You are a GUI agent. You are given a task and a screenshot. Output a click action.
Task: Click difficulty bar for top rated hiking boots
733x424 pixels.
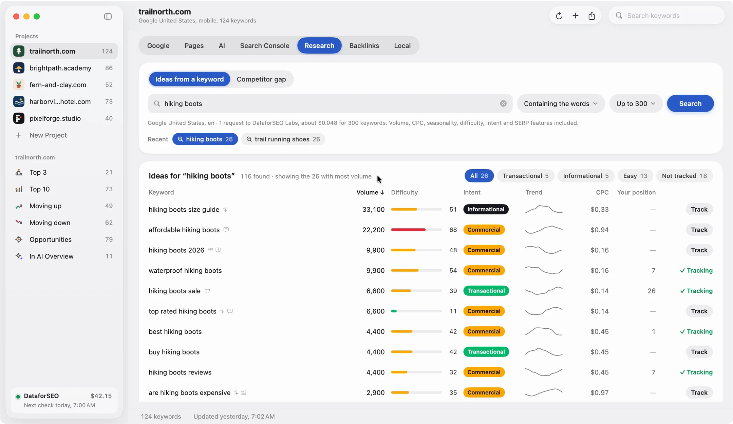pyautogui.click(x=416, y=311)
